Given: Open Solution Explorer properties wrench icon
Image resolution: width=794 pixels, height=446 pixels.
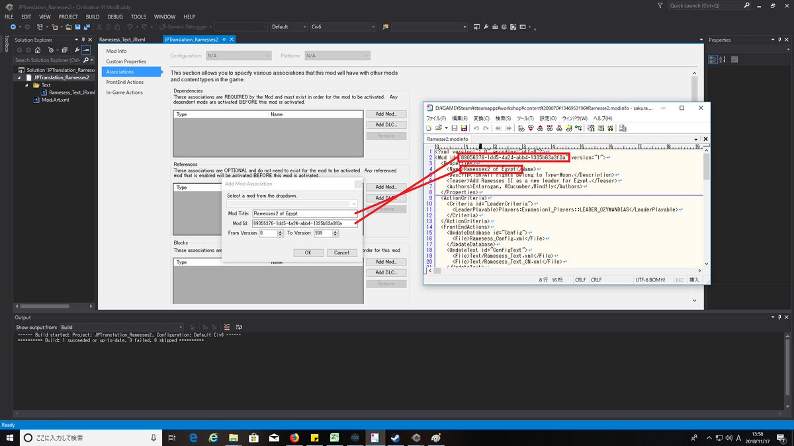Looking at the screenshot, I should click(77, 50).
